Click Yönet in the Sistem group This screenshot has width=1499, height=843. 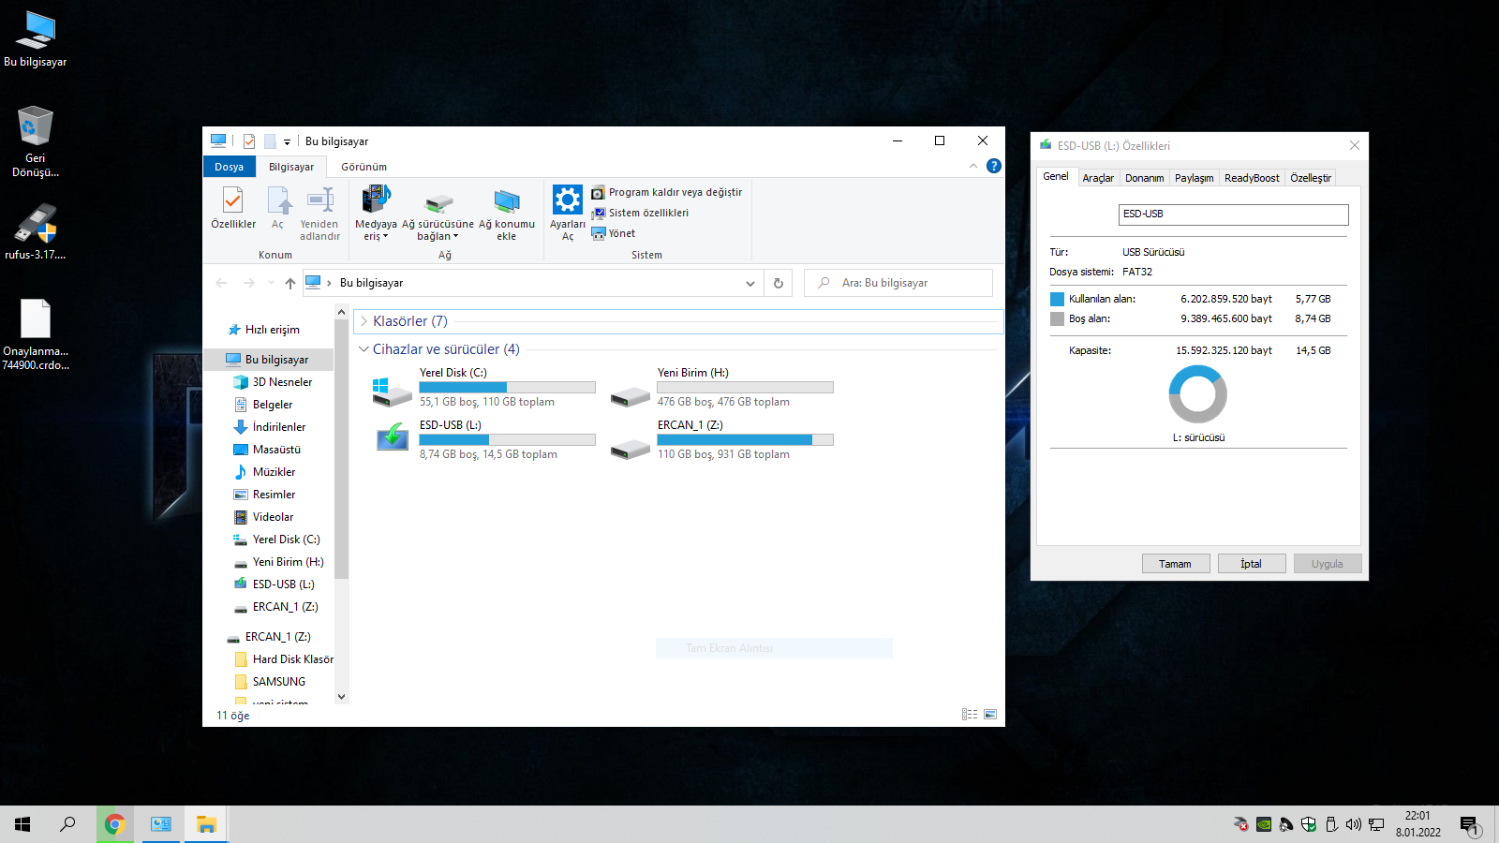pos(614,233)
